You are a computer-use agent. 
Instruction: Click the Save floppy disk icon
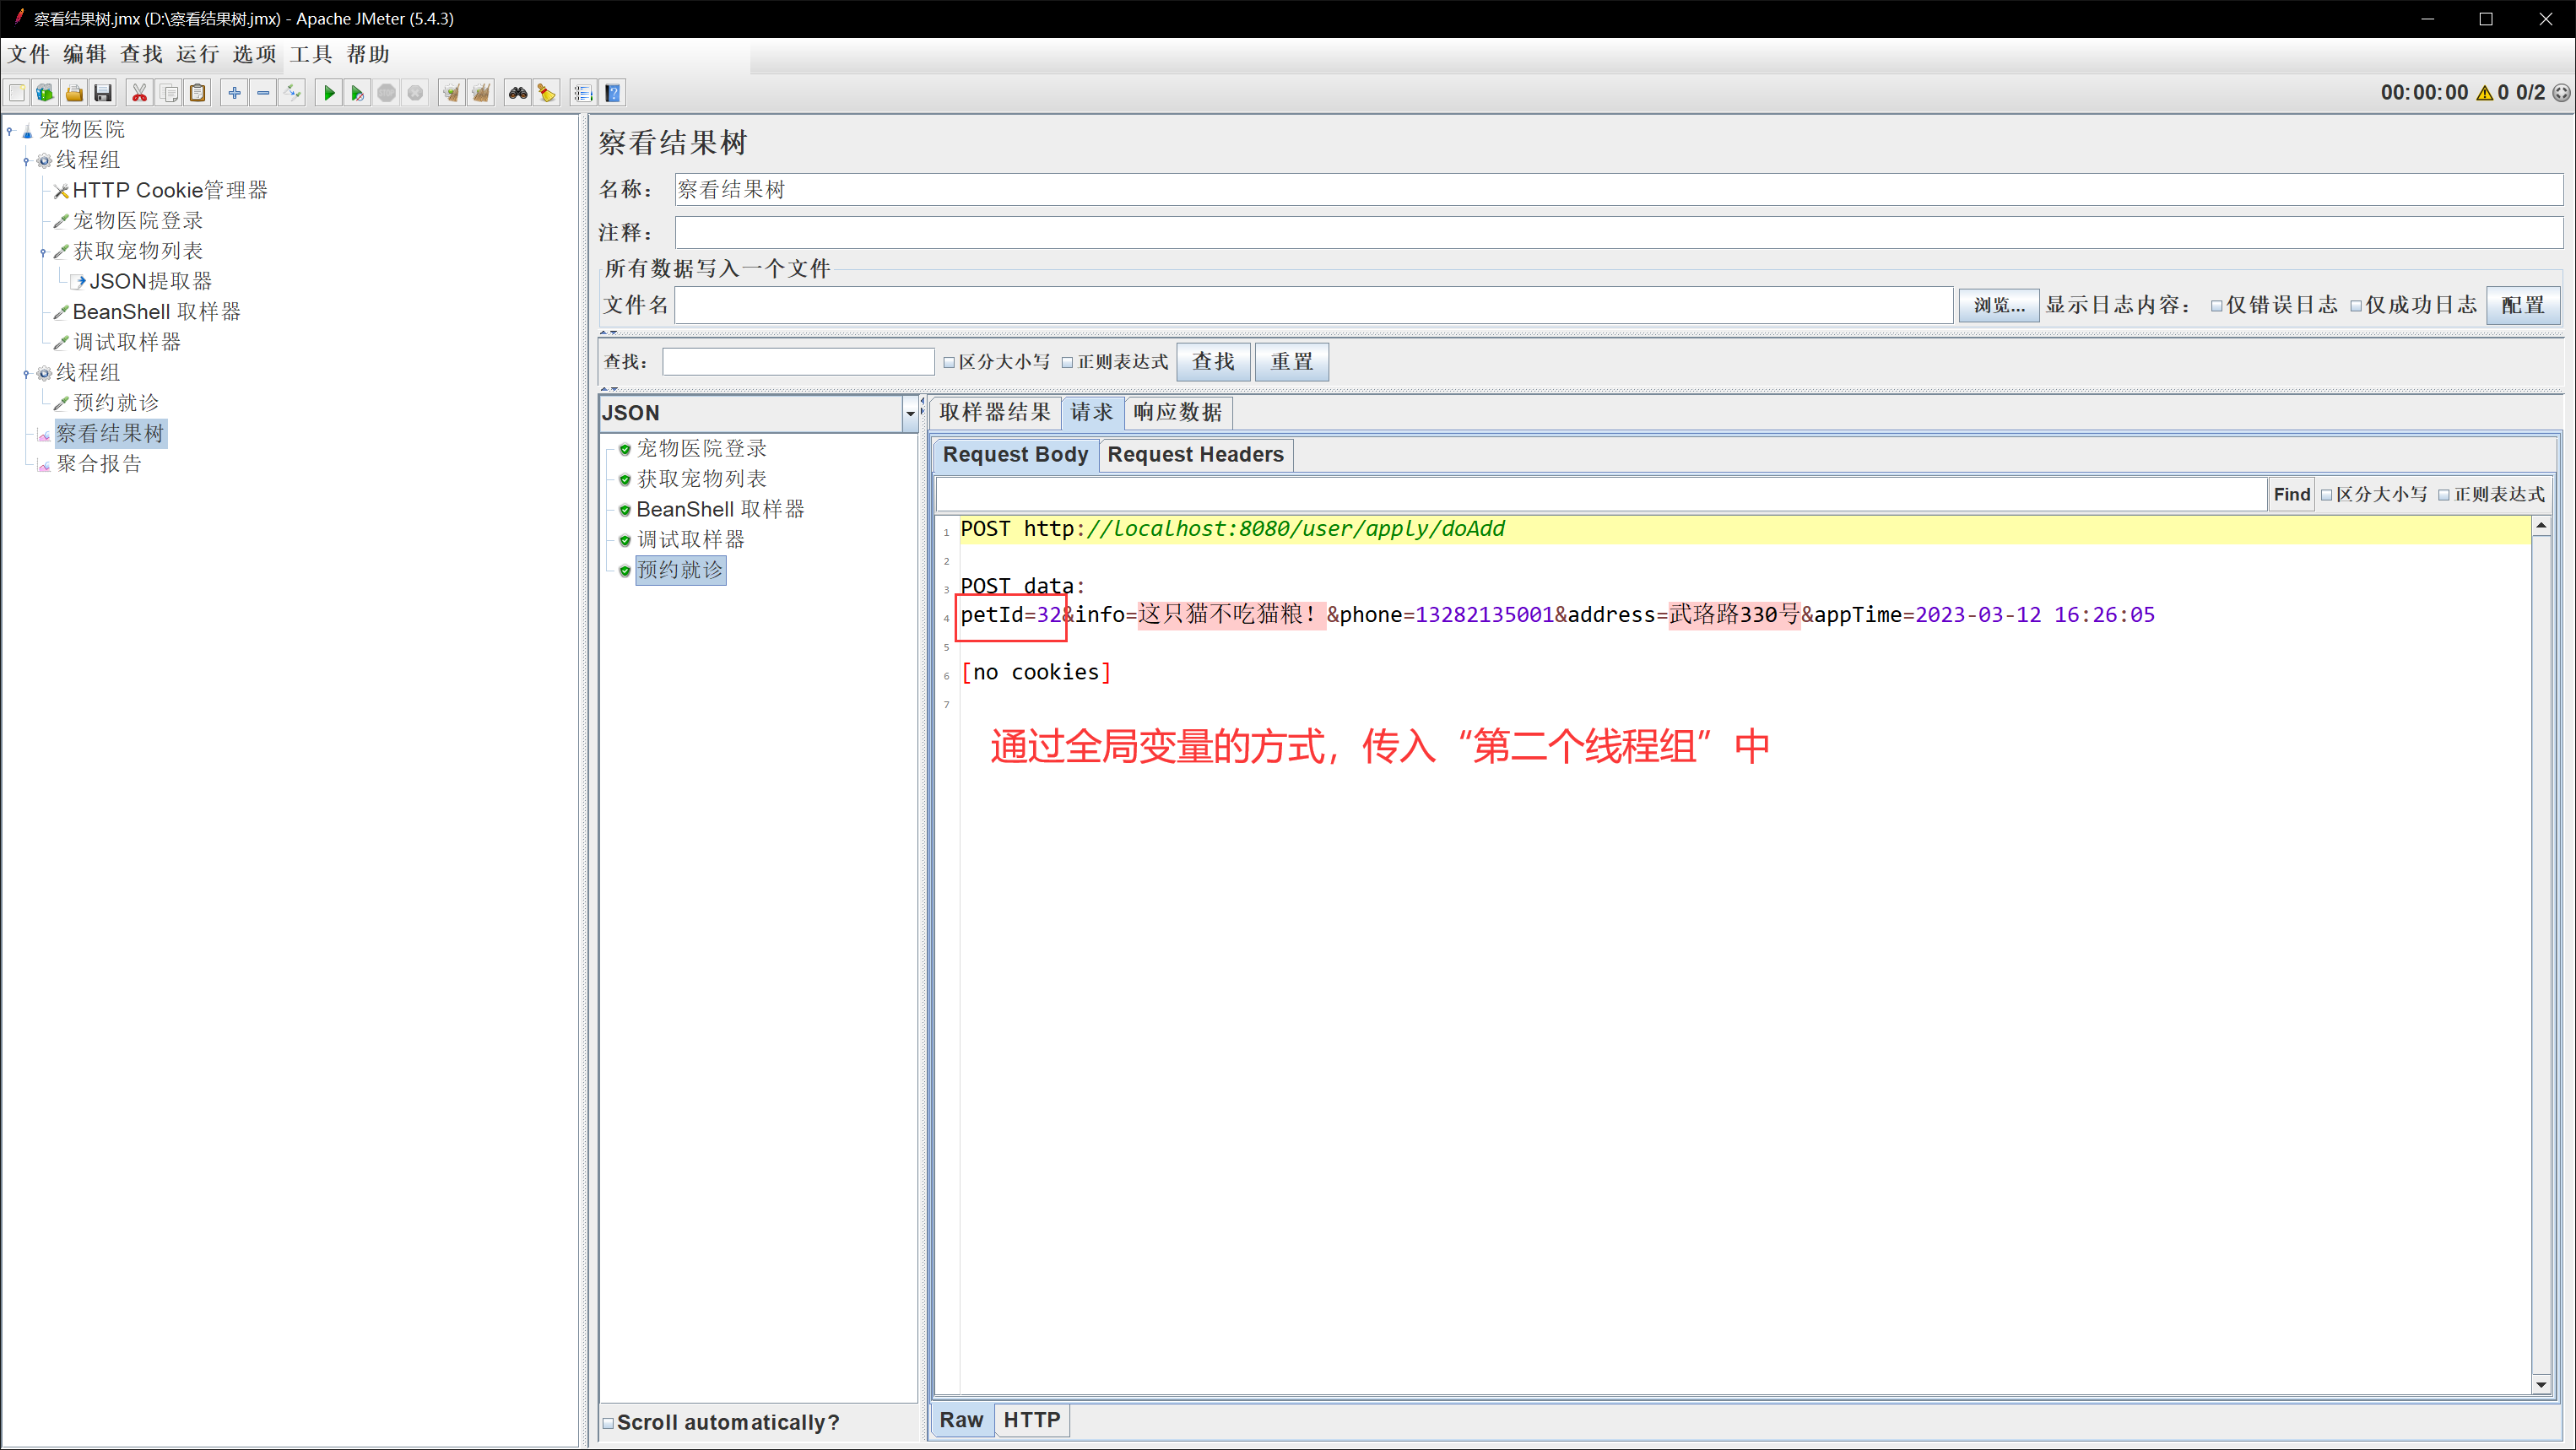(103, 93)
